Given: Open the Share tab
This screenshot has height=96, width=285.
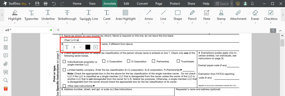Looking at the screenshot, I should tap(191, 4).
